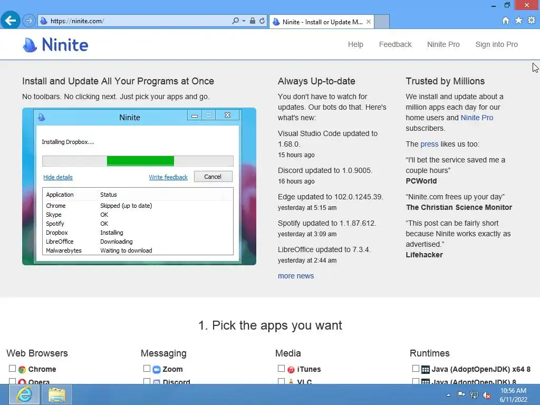This screenshot has height=405, width=540.
Task: Click the browser Back arrow button
Action: [11, 21]
